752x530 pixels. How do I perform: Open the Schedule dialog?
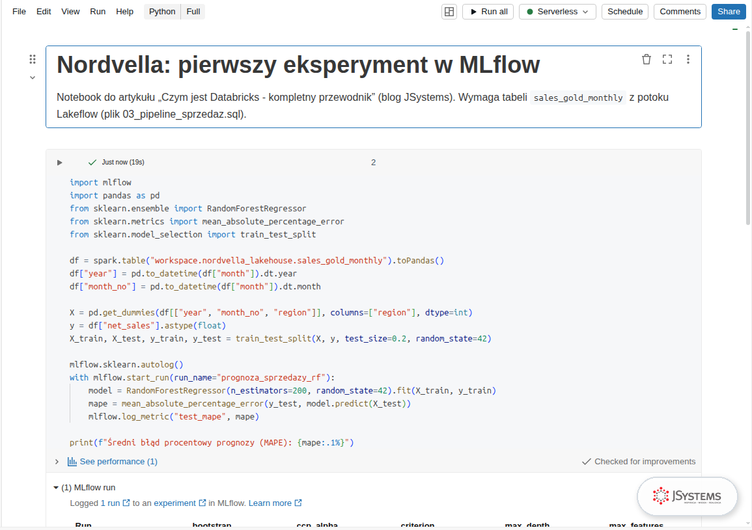pyautogui.click(x=625, y=12)
